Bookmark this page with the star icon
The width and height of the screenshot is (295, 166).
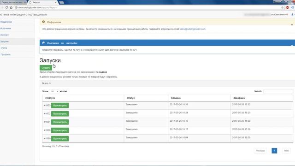[x=283, y=7]
